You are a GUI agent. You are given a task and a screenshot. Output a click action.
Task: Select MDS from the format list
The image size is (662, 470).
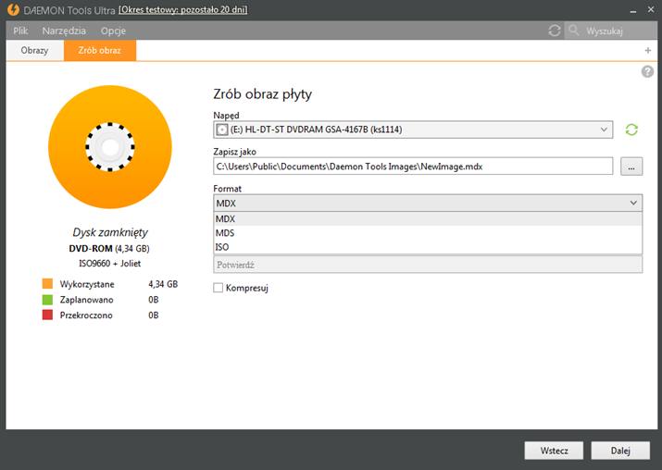(428, 233)
